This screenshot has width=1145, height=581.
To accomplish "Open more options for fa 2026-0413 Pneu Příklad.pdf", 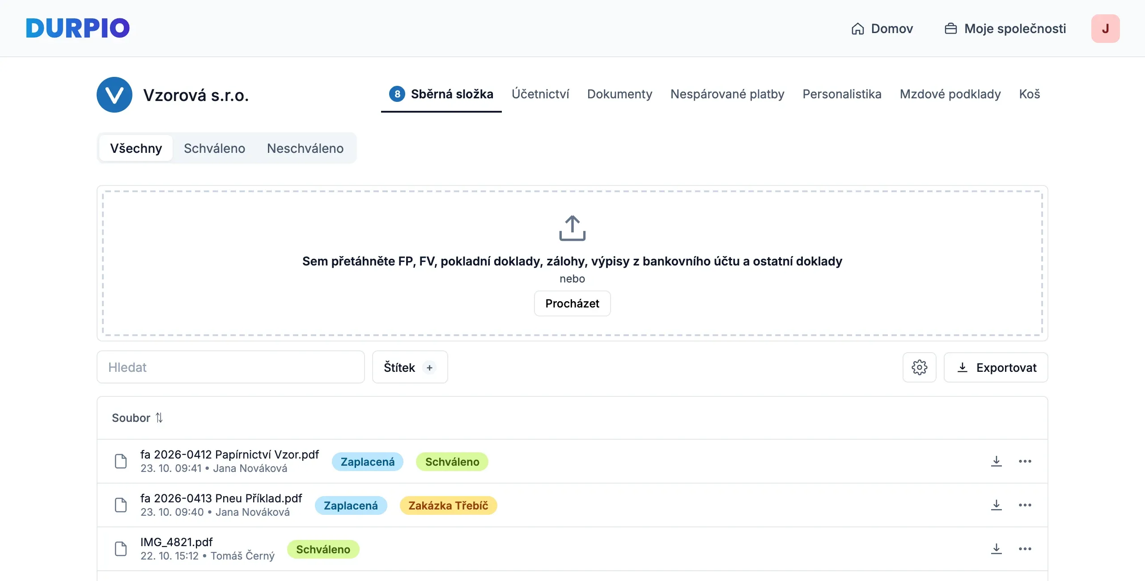I will pos(1025,505).
